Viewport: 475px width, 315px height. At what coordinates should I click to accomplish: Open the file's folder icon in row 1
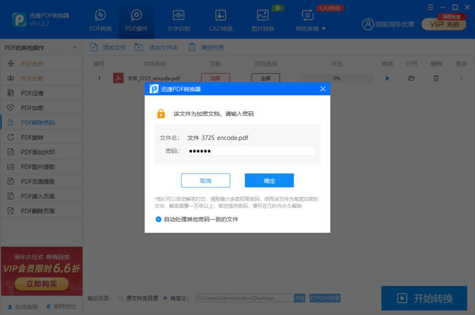pyautogui.click(x=411, y=78)
